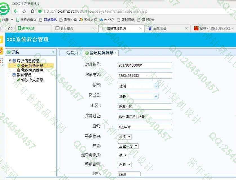Open the 是否电梯房 dropdown
Image resolution: width=236 pixels, height=180 pixels.
[x=123, y=155]
